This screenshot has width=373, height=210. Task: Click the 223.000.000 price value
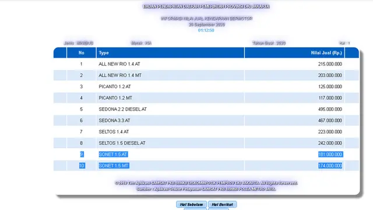(x=330, y=132)
